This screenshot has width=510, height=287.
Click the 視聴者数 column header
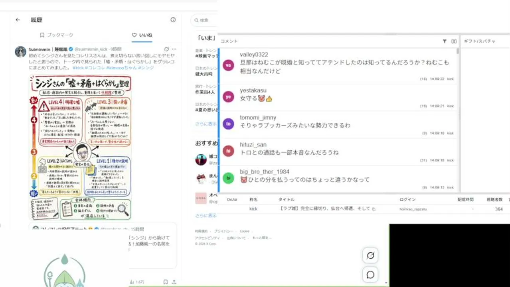coord(495,199)
